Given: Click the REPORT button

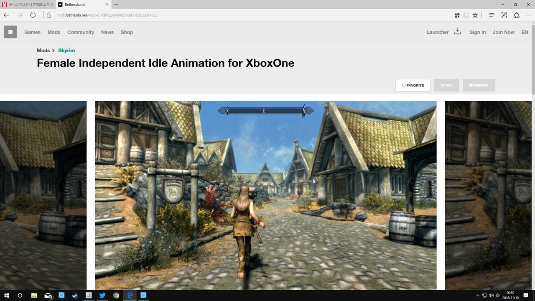Looking at the screenshot, I should (x=479, y=85).
